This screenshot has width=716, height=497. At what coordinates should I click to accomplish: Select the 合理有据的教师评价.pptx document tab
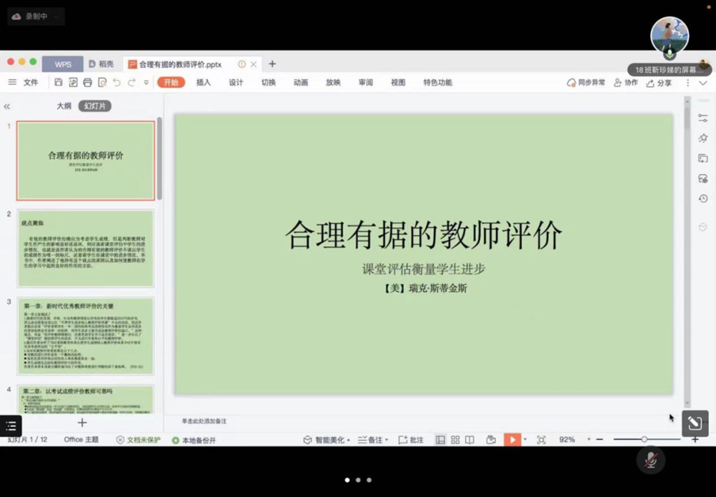pyautogui.click(x=180, y=64)
